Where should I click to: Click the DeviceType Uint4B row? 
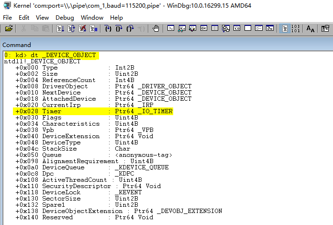(x=77, y=142)
